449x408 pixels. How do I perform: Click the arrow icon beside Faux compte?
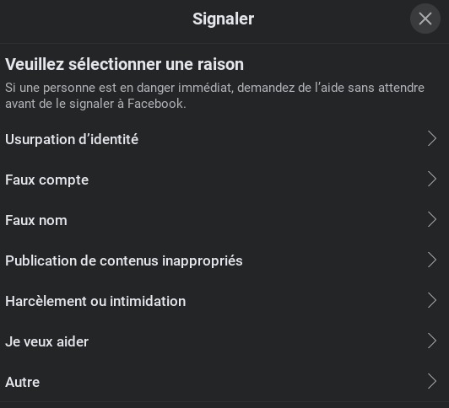pos(432,180)
